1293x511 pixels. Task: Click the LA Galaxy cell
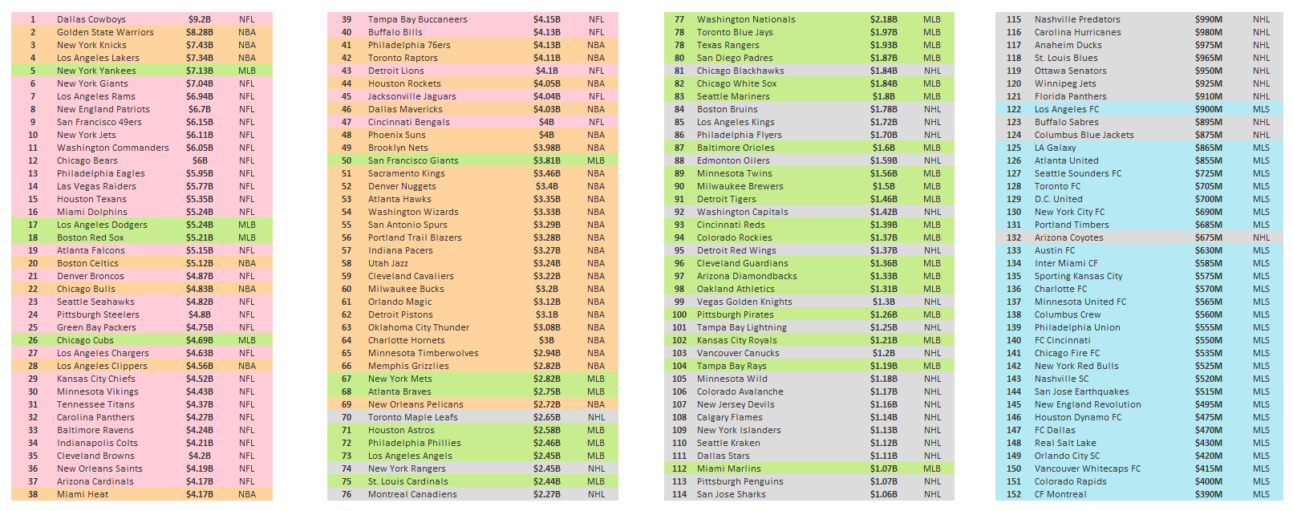click(x=1056, y=148)
